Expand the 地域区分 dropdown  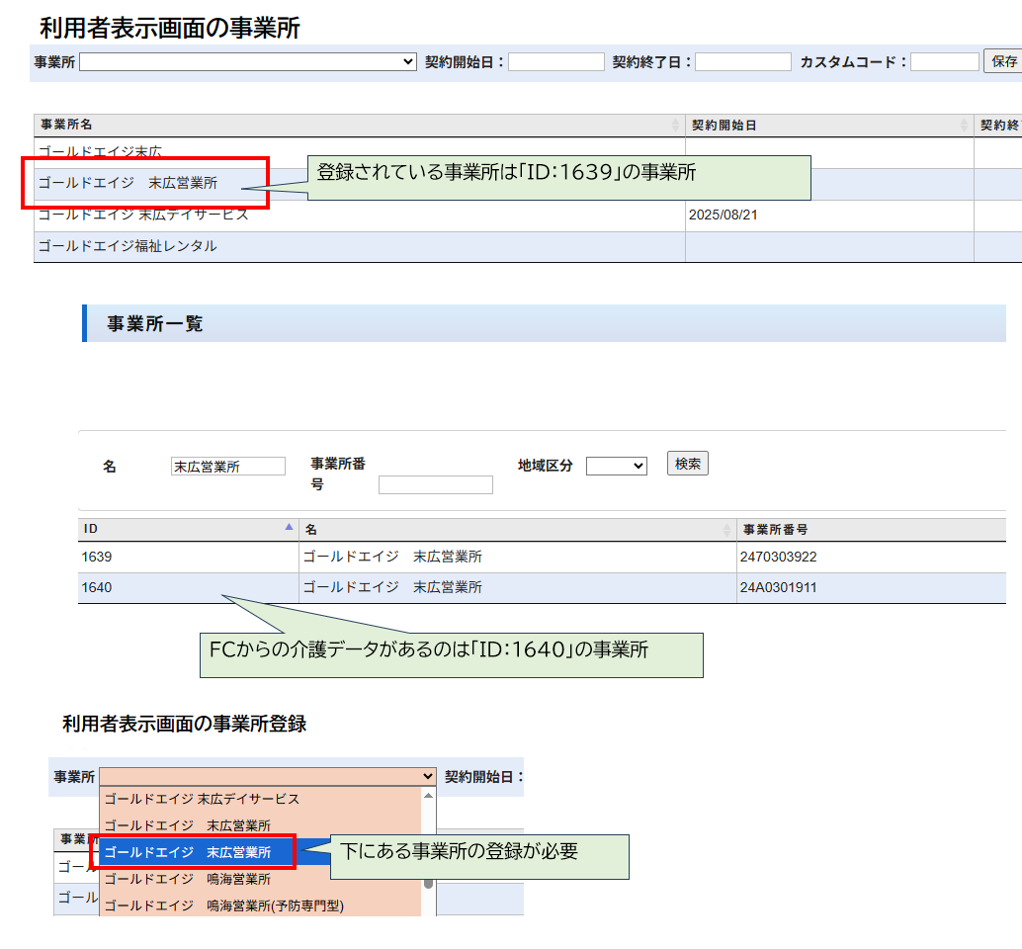click(x=616, y=466)
